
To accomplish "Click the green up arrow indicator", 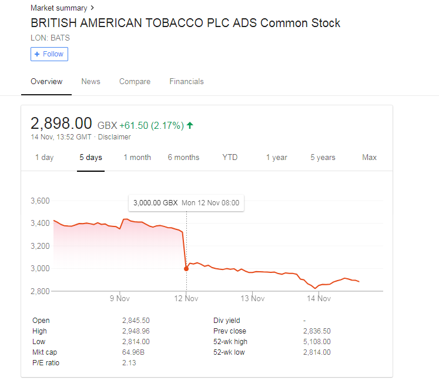I will 190,125.
